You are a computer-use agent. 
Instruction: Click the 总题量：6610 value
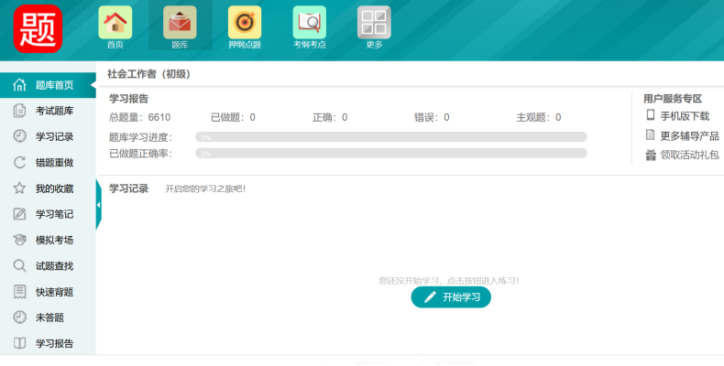point(140,117)
